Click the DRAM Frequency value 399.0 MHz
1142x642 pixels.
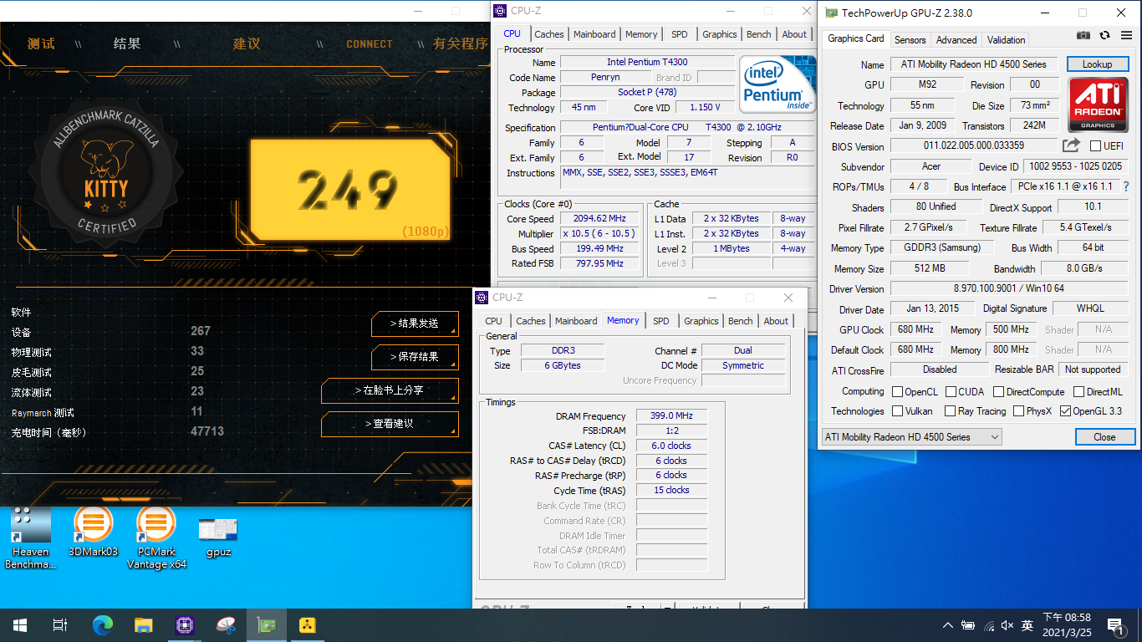[x=671, y=416]
